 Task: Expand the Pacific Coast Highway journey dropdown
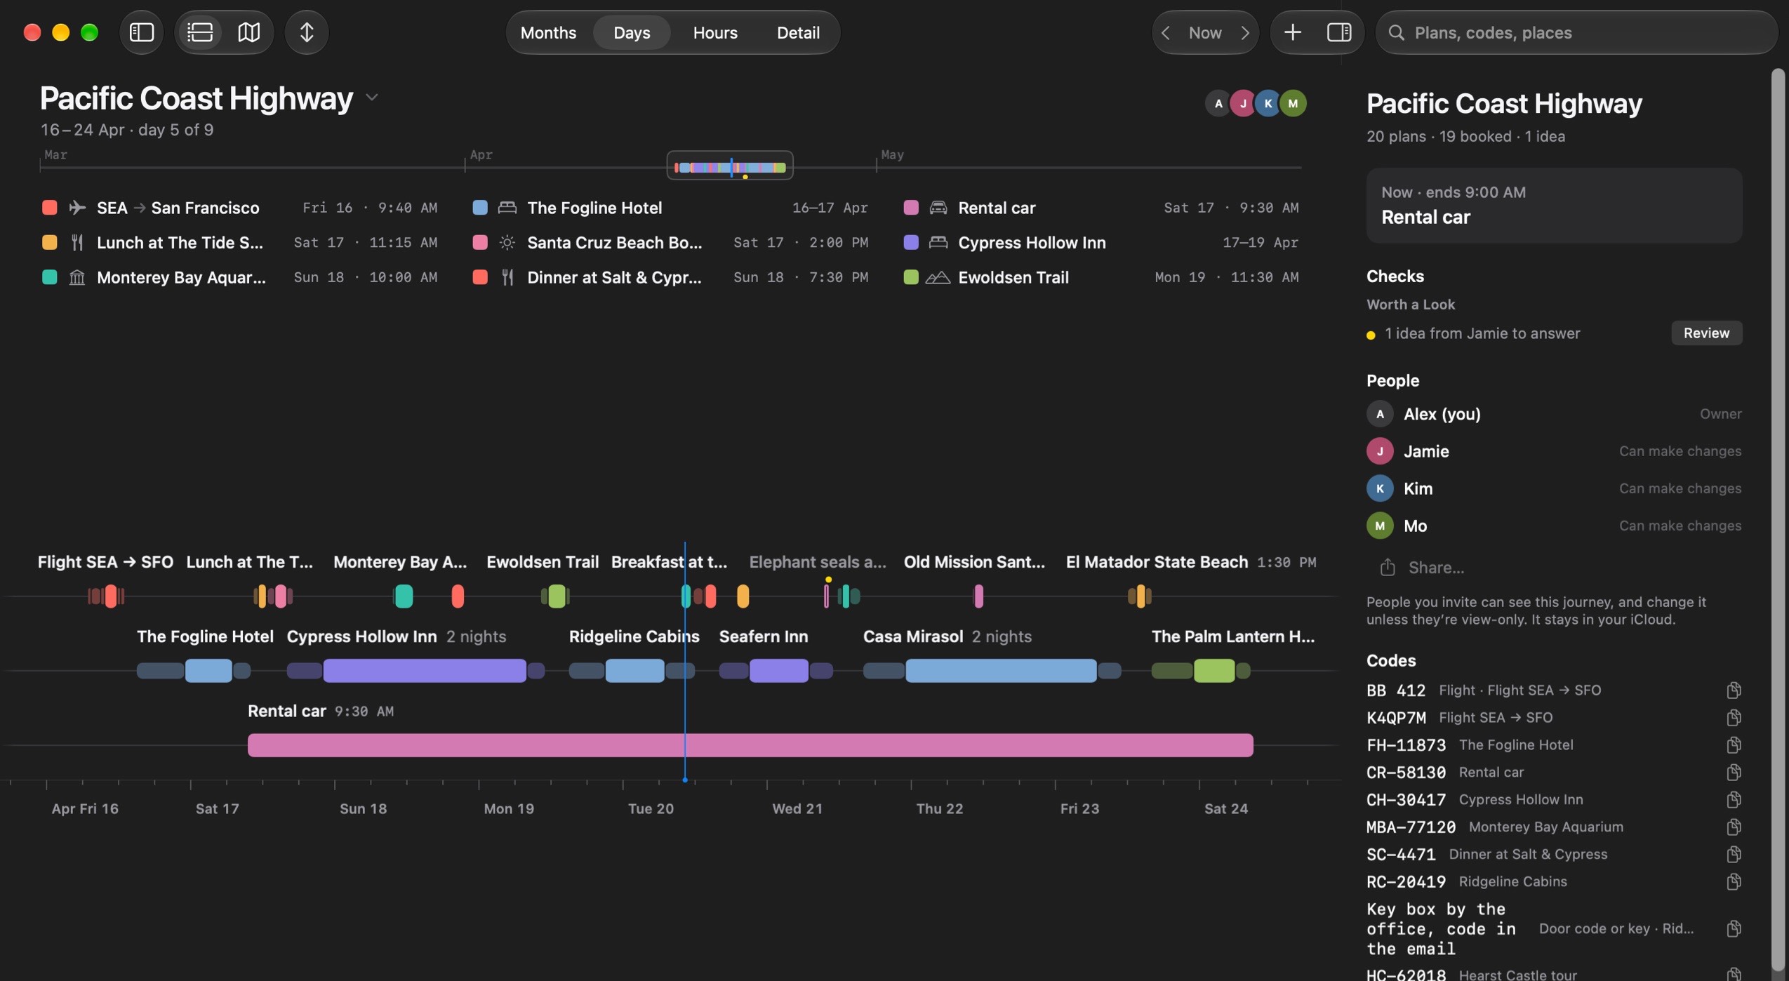373,98
